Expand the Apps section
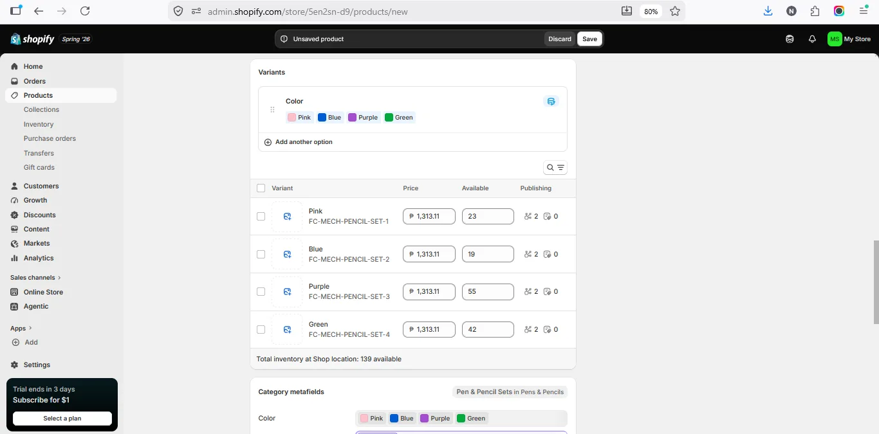Image resolution: width=879 pixels, height=434 pixels. [21, 328]
